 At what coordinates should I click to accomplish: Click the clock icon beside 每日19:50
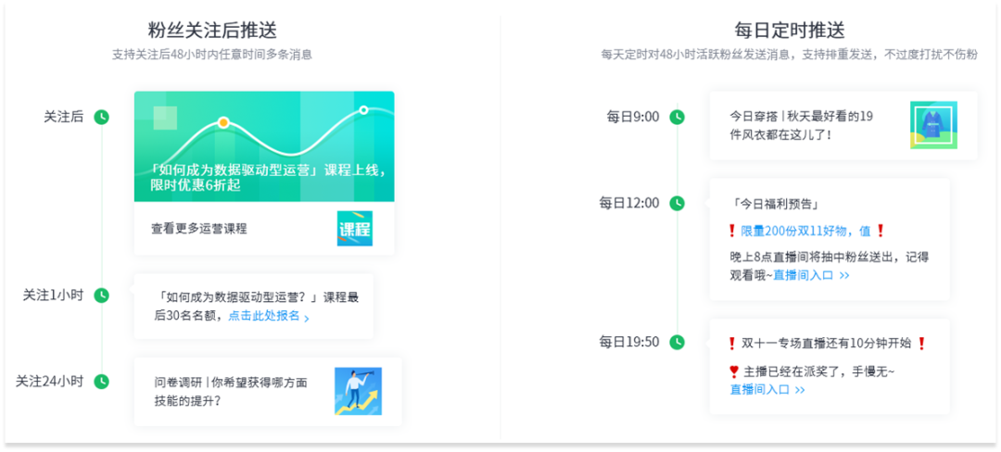coord(677,342)
